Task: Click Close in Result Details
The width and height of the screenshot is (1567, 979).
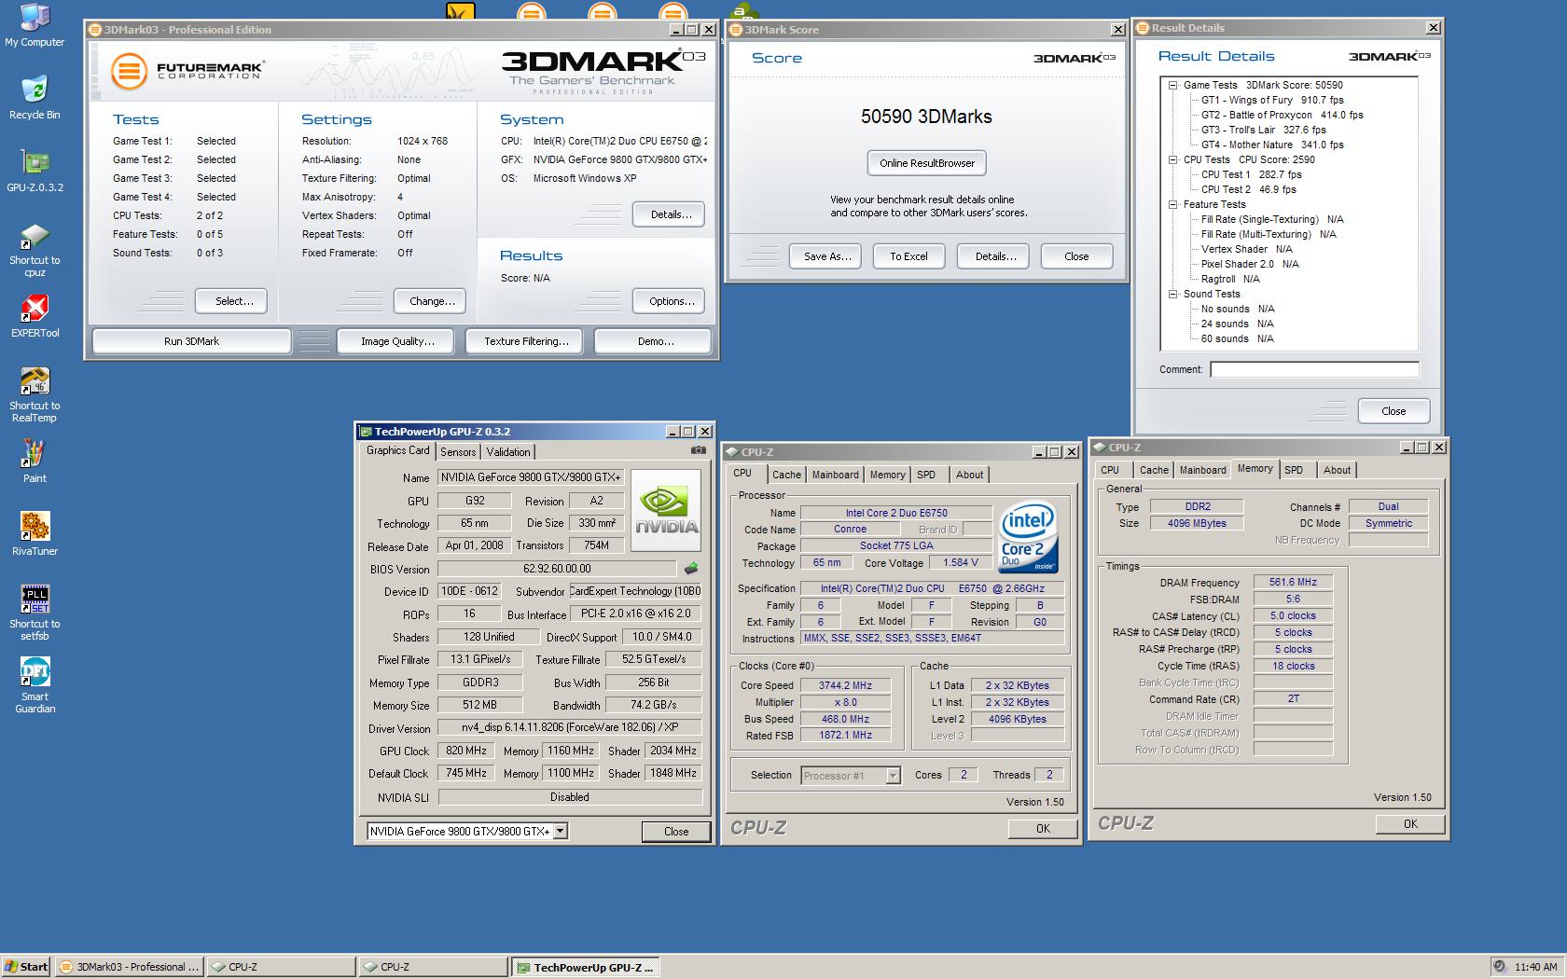Action: click(x=1394, y=411)
